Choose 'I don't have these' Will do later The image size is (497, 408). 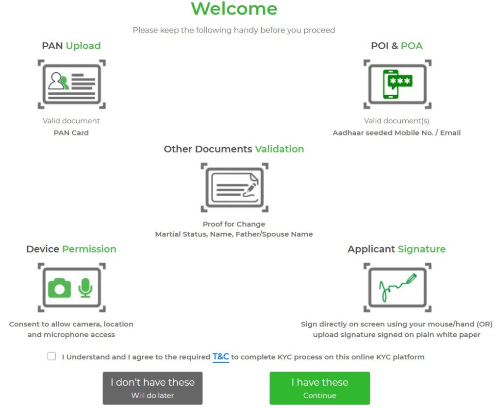152,388
